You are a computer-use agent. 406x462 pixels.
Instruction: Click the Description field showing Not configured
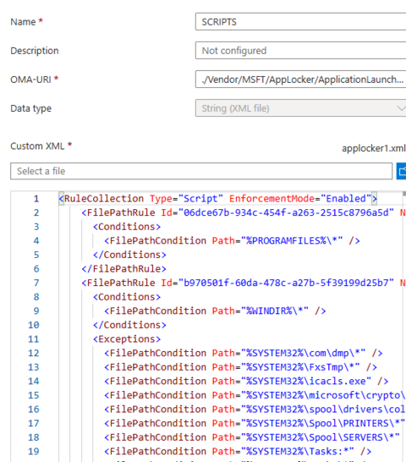(300, 51)
